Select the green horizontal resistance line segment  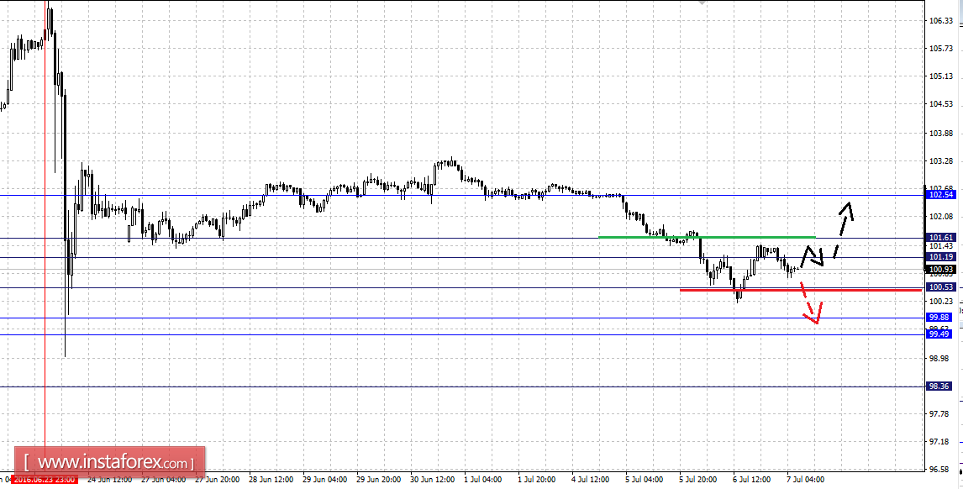(707, 236)
